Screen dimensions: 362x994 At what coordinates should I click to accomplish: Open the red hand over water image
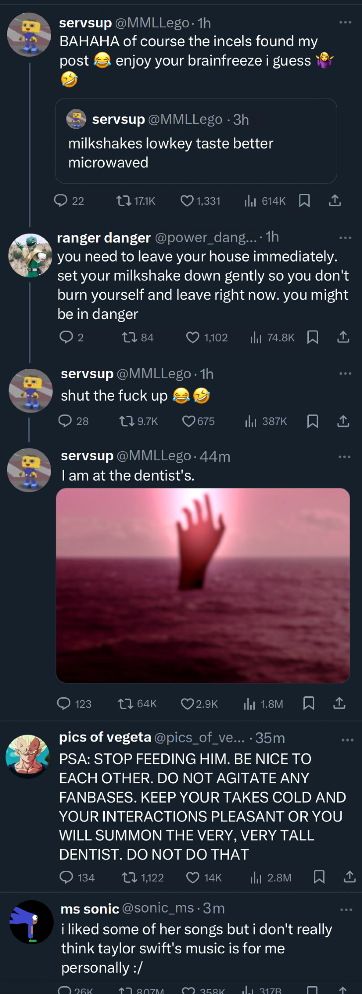(203, 585)
